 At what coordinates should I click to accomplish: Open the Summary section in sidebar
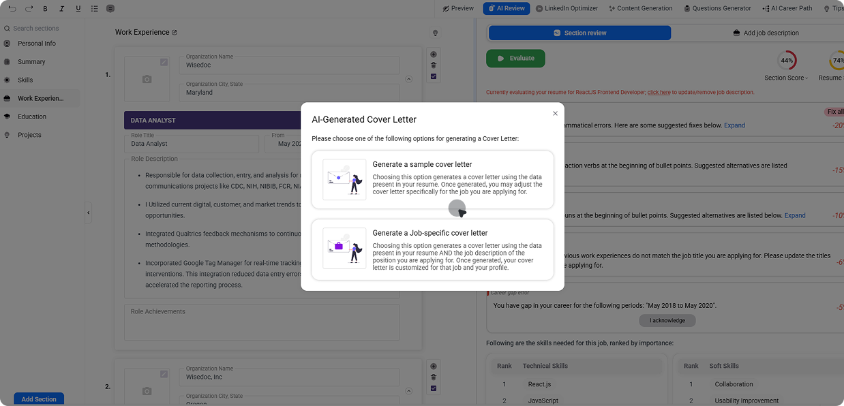[x=31, y=62]
